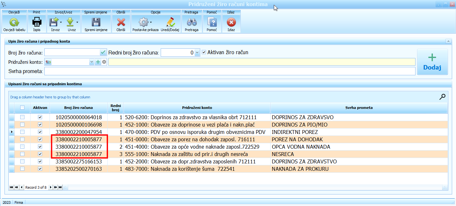
Task: Click the Pridruženi konto column header
Action: (x=197, y=108)
